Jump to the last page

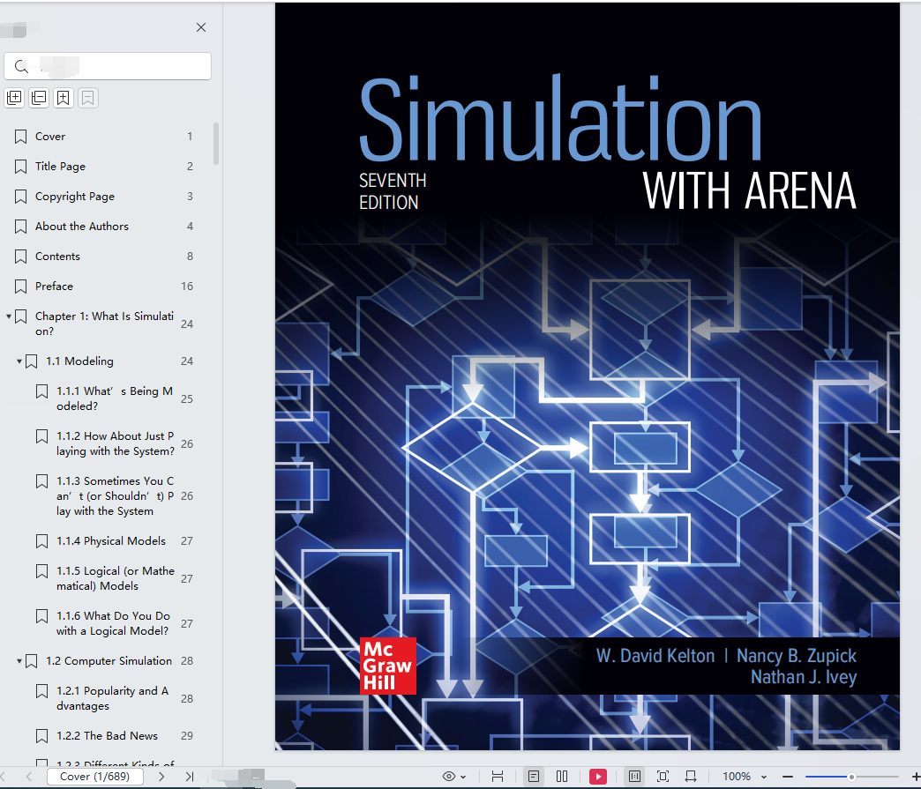click(x=189, y=777)
